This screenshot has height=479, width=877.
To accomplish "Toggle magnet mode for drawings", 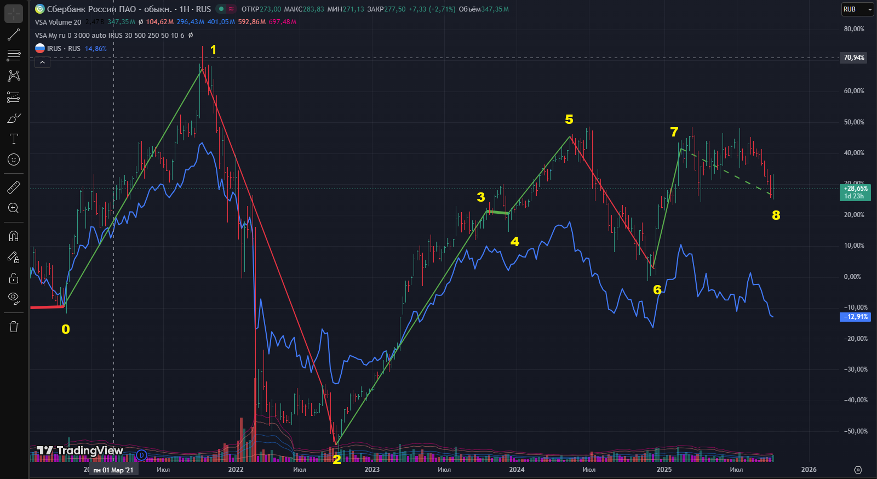I will tap(14, 236).
